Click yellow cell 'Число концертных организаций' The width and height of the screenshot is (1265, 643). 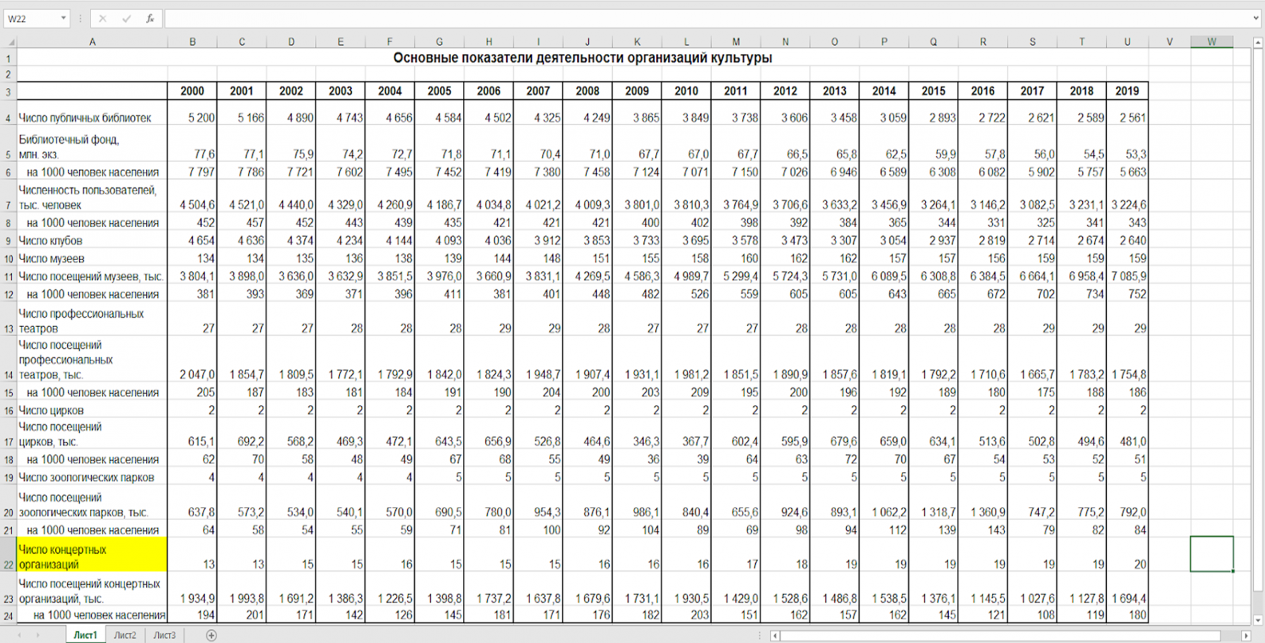click(92, 554)
